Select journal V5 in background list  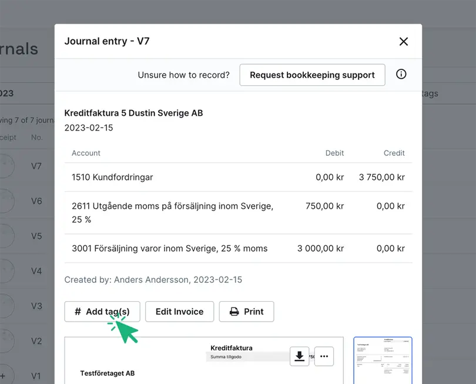36,236
